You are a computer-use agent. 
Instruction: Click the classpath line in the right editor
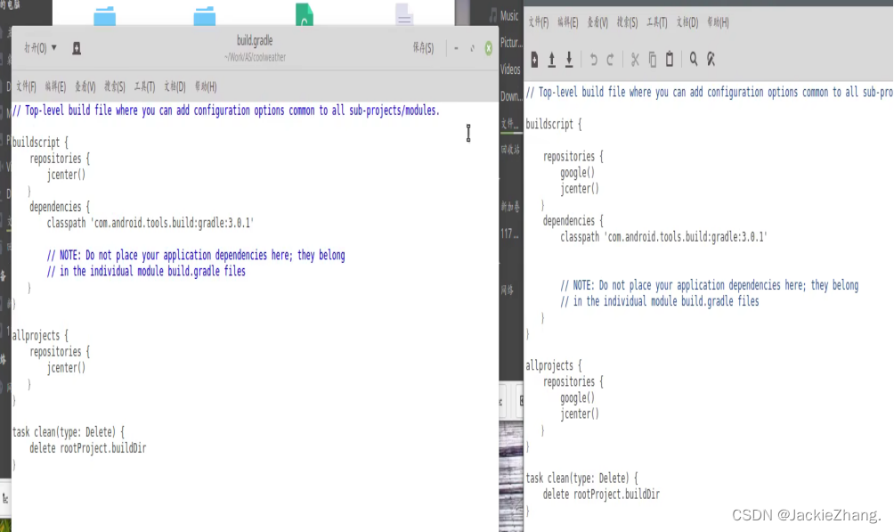point(663,236)
